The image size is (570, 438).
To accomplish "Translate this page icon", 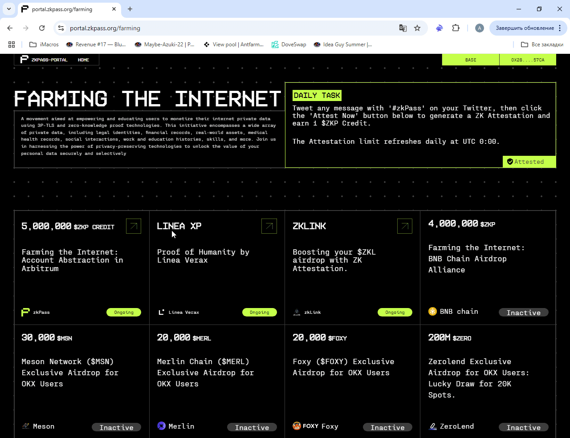I will (403, 28).
